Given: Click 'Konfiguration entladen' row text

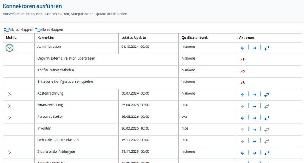Looking at the screenshot, I should (x=55, y=70).
